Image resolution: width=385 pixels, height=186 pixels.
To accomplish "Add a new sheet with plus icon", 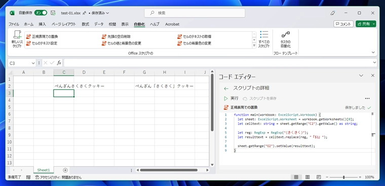I will click(x=65, y=170).
